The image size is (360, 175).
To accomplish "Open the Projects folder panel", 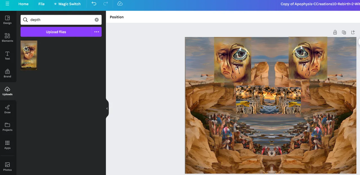I will point(7,127).
